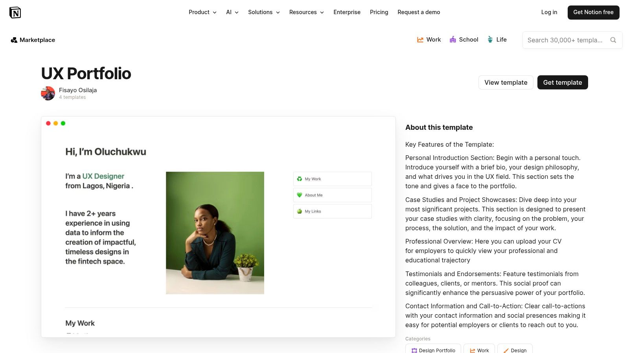Click the search magnifier icon

click(613, 40)
